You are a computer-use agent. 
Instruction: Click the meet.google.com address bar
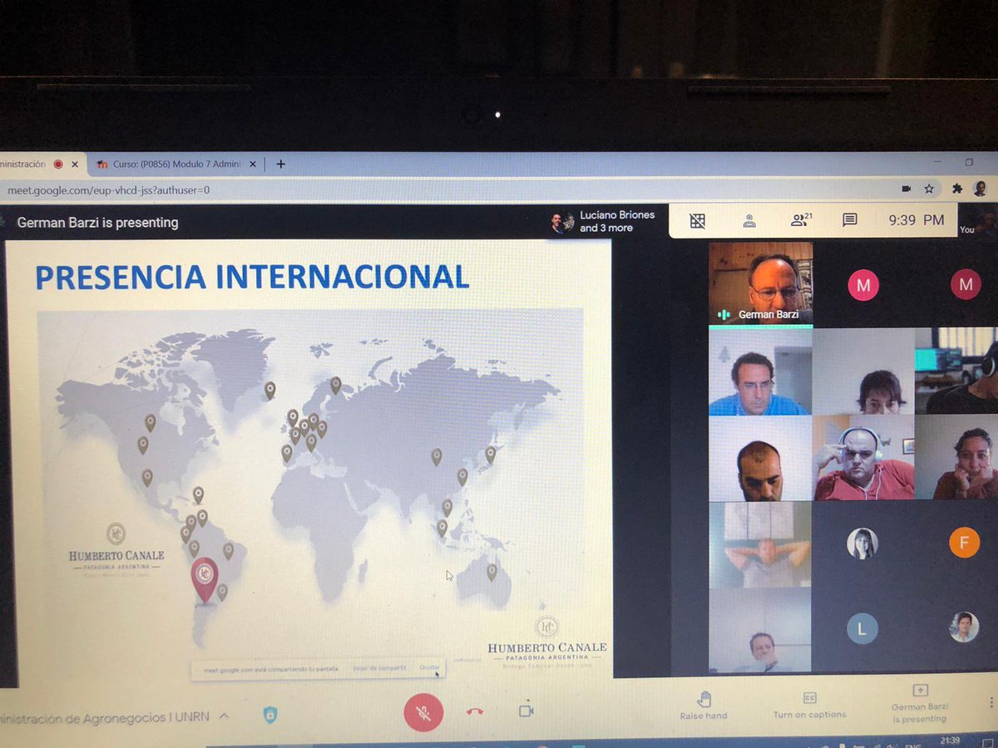pyautogui.click(x=449, y=190)
